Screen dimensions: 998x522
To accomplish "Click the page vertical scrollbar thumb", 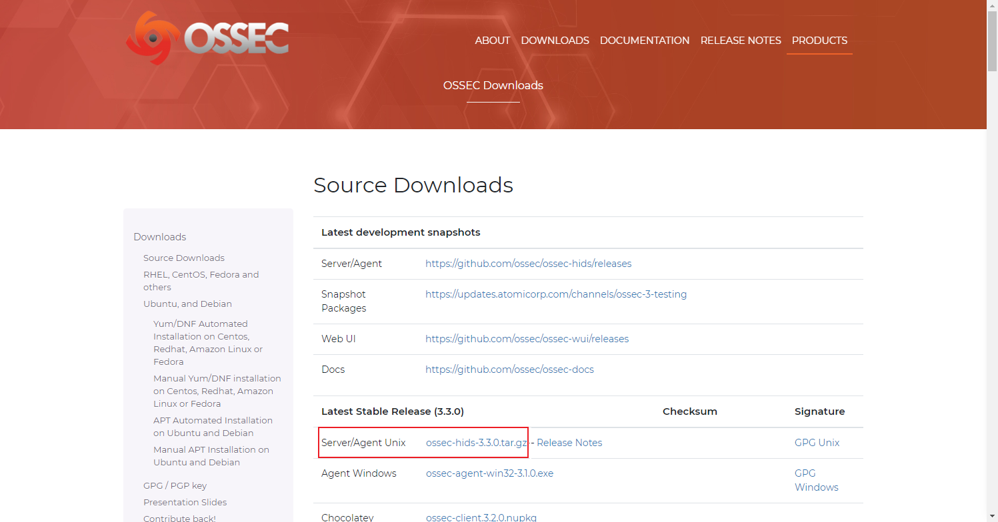I will [x=992, y=40].
